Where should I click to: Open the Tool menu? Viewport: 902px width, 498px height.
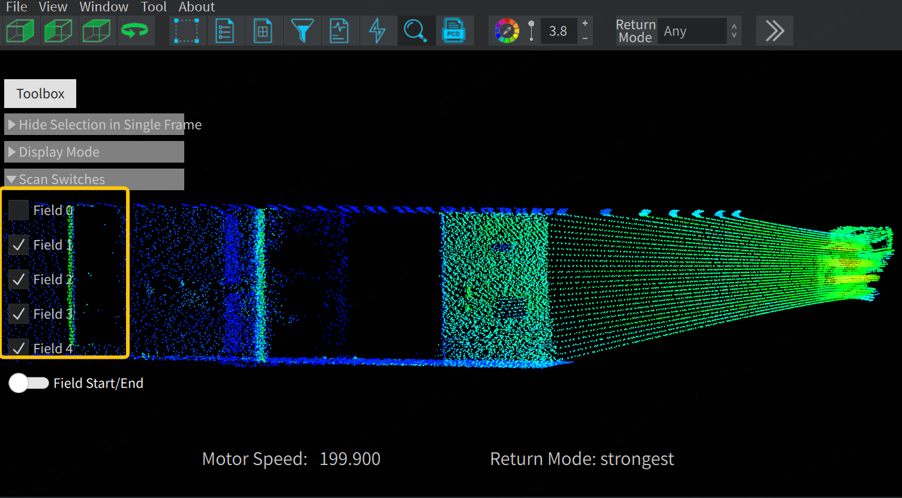154,7
